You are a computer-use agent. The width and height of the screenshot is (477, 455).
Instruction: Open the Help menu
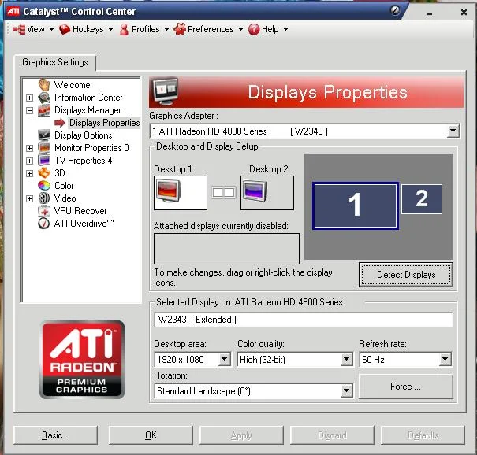click(x=268, y=29)
